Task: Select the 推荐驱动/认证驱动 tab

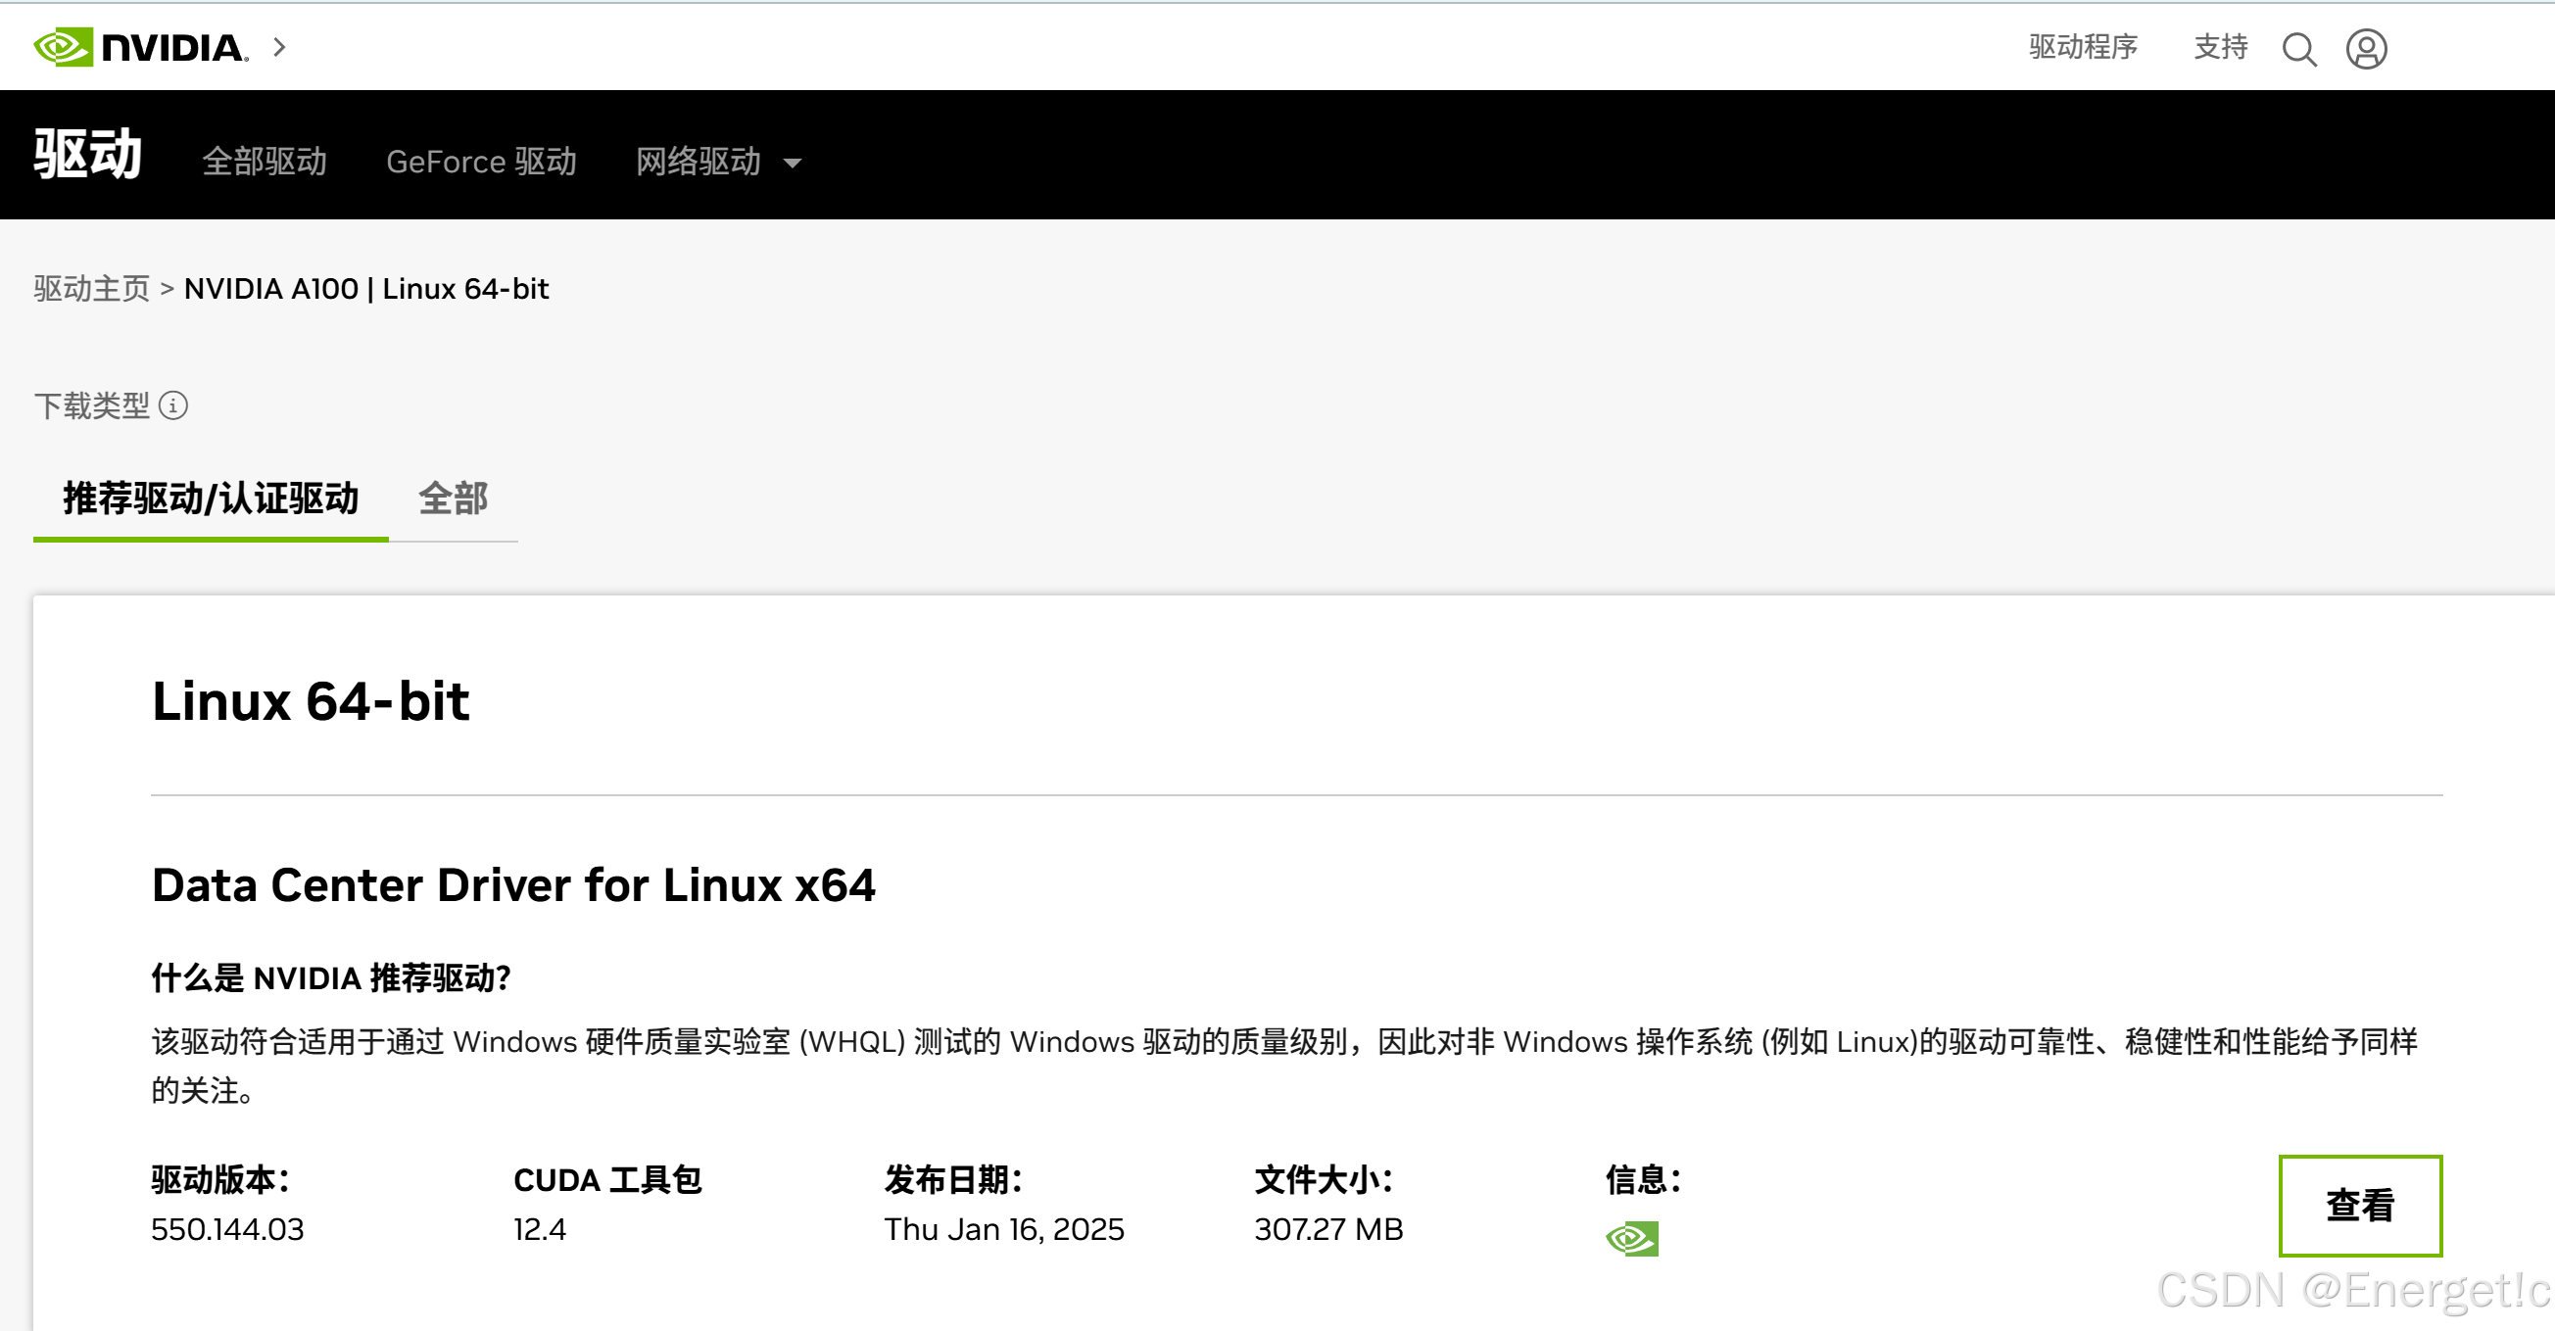Action: [211, 498]
